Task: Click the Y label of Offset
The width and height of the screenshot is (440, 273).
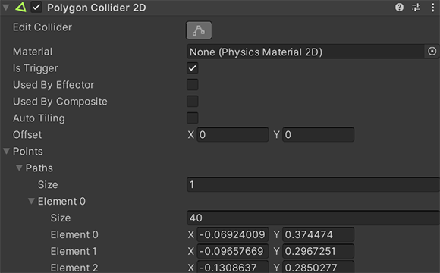Action: tap(276, 135)
